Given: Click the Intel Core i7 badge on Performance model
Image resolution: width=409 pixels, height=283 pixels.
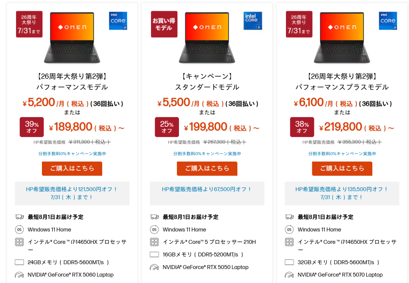Looking at the screenshot, I should click(118, 21).
